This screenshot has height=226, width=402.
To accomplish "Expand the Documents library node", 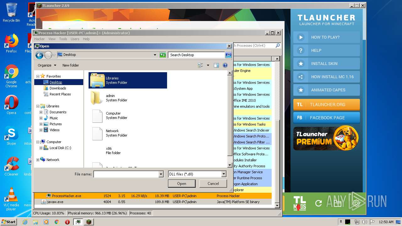I will [41, 112].
